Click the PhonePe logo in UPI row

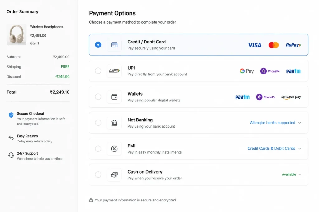coord(270,71)
